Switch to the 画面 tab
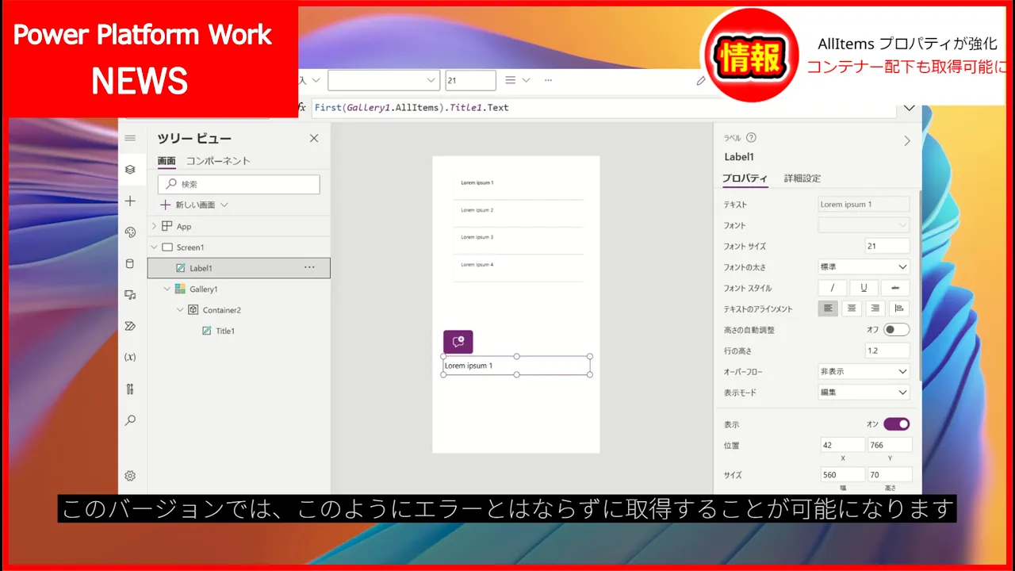 pyautogui.click(x=167, y=160)
